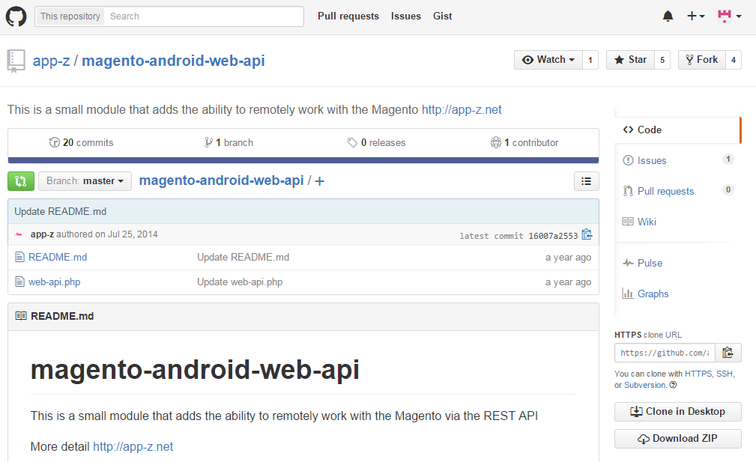Expand the create new plus menu in header
Screen dimensions: 756x462
point(695,16)
